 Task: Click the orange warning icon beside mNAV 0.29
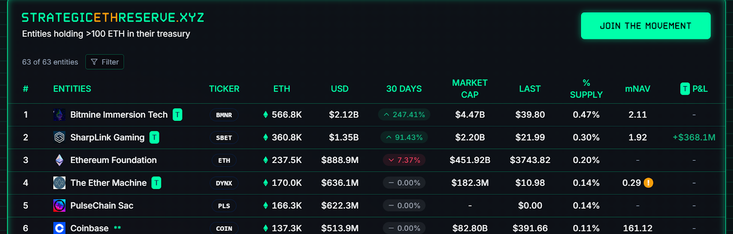pos(648,183)
